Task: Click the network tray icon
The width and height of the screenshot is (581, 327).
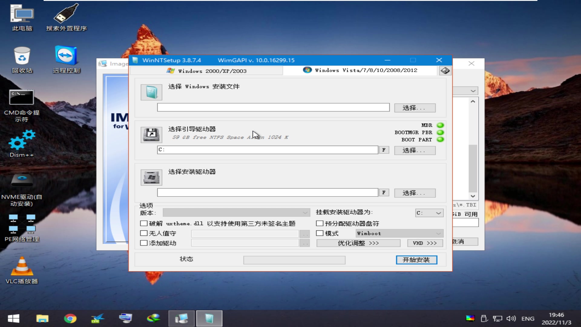Action: [497, 319]
